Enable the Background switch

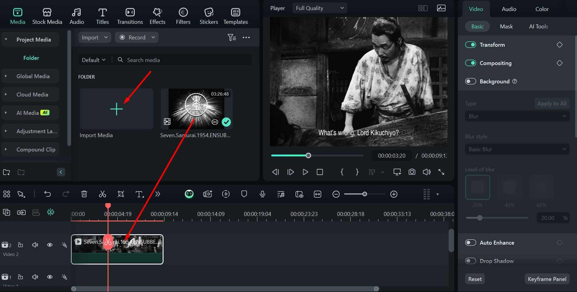(x=471, y=82)
